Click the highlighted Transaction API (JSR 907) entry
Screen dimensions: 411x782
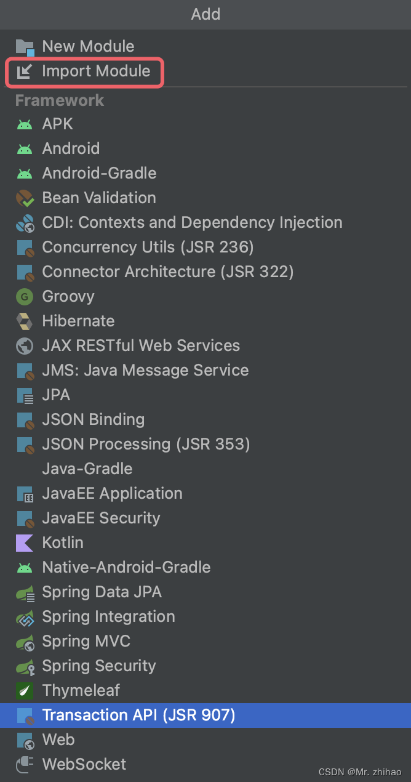pyautogui.click(x=139, y=715)
